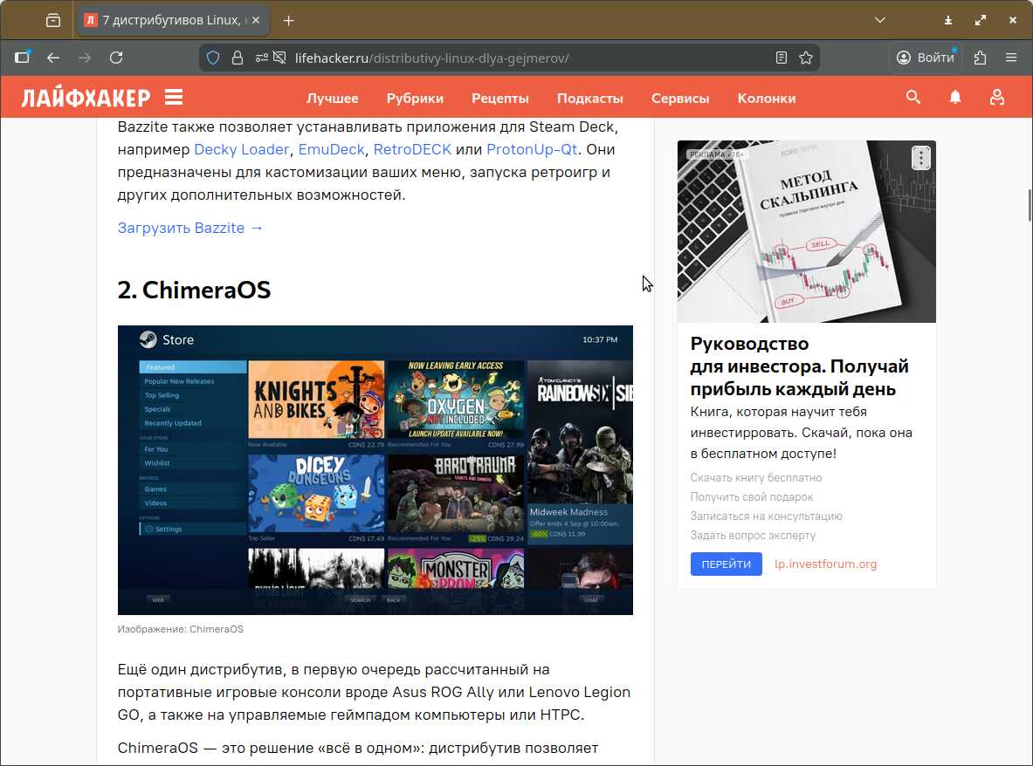The height and width of the screenshot is (766, 1033).
Task: Open the downloads arrow icon in title bar
Action: [948, 20]
